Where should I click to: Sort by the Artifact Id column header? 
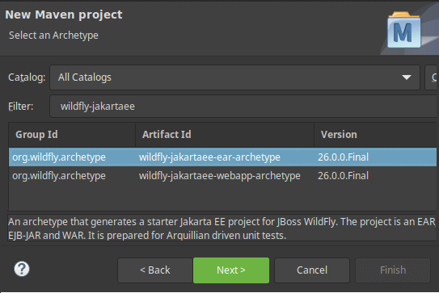click(x=225, y=135)
